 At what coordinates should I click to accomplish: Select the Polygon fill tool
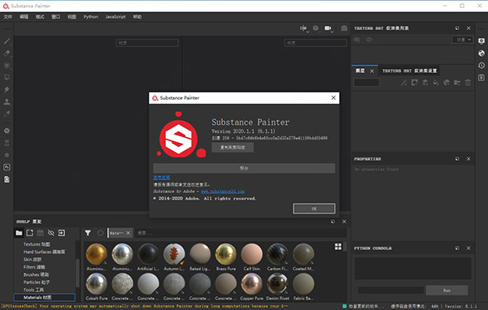tap(7, 77)
